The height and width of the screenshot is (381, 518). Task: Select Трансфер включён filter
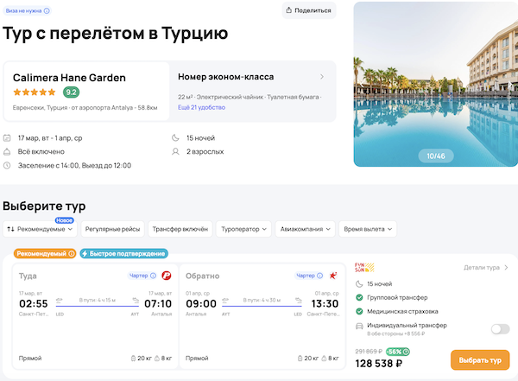(x=180, y=229)
